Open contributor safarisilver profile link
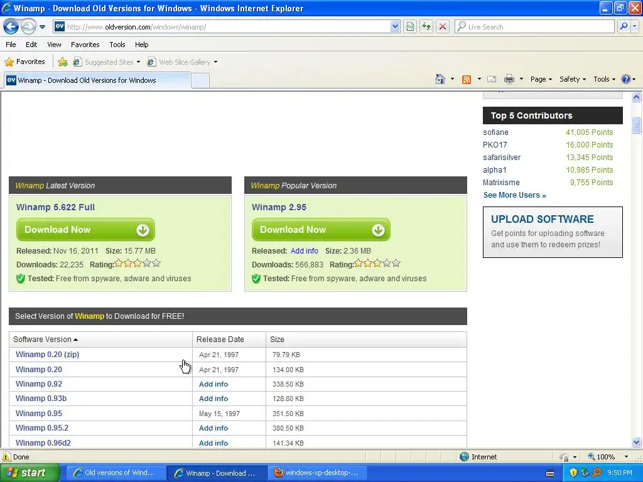 [x=502, y=158]
